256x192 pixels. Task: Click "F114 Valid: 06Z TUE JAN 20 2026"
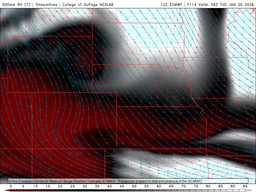(x=220, y=4)
